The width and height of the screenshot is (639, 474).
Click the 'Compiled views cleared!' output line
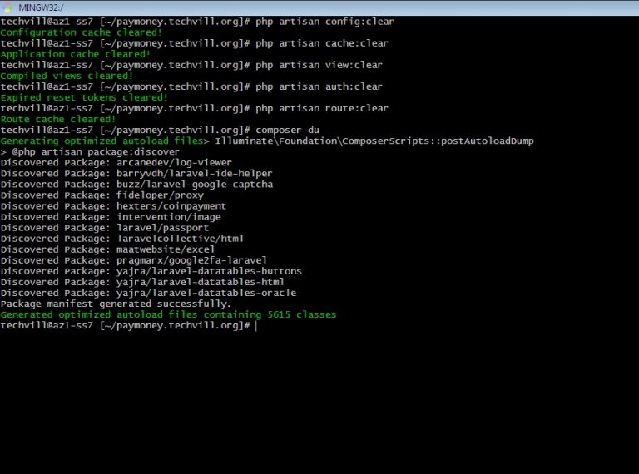[x=67, y=76]
